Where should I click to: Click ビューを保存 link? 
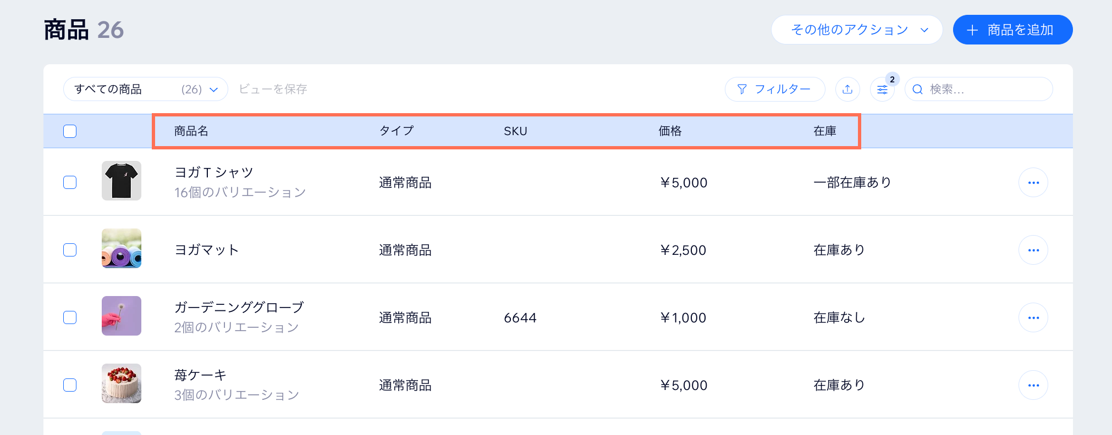[273, 89]
